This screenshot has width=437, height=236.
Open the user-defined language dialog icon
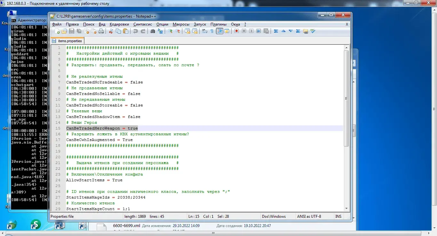(x=226, y=31)
